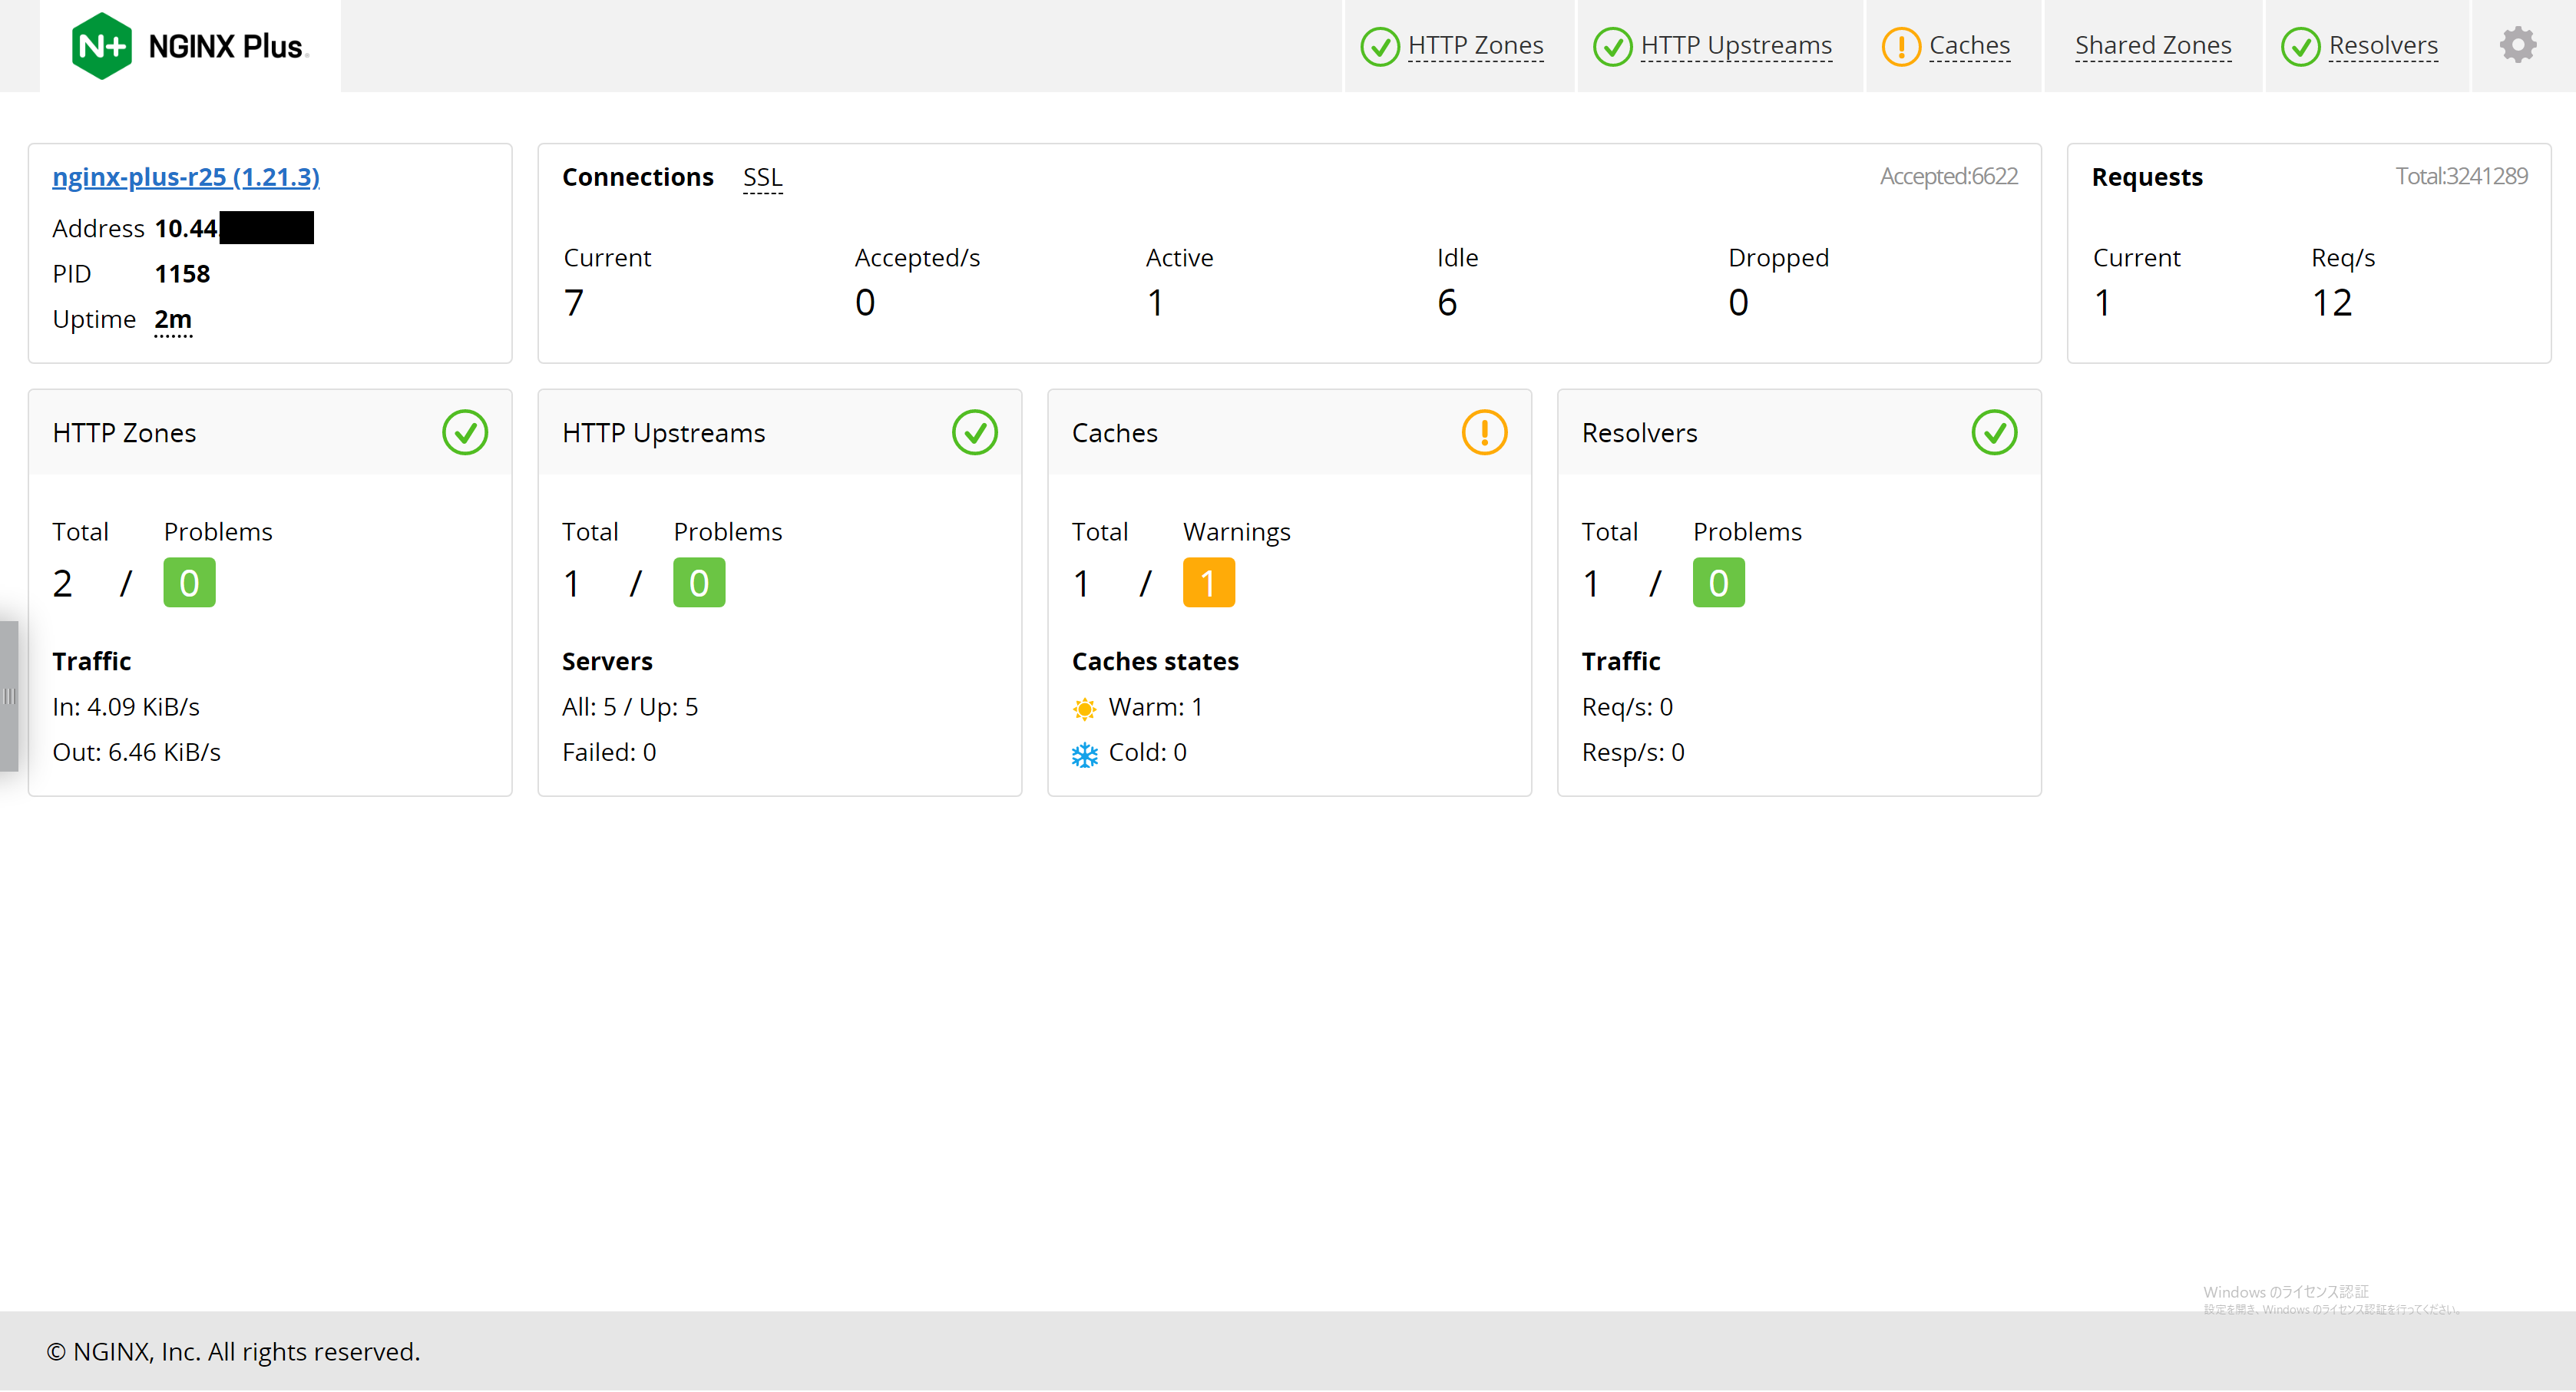Screen dimensions: 2576x1392
Task: Click Requests Current value 1
Action: coord(2103,303)
